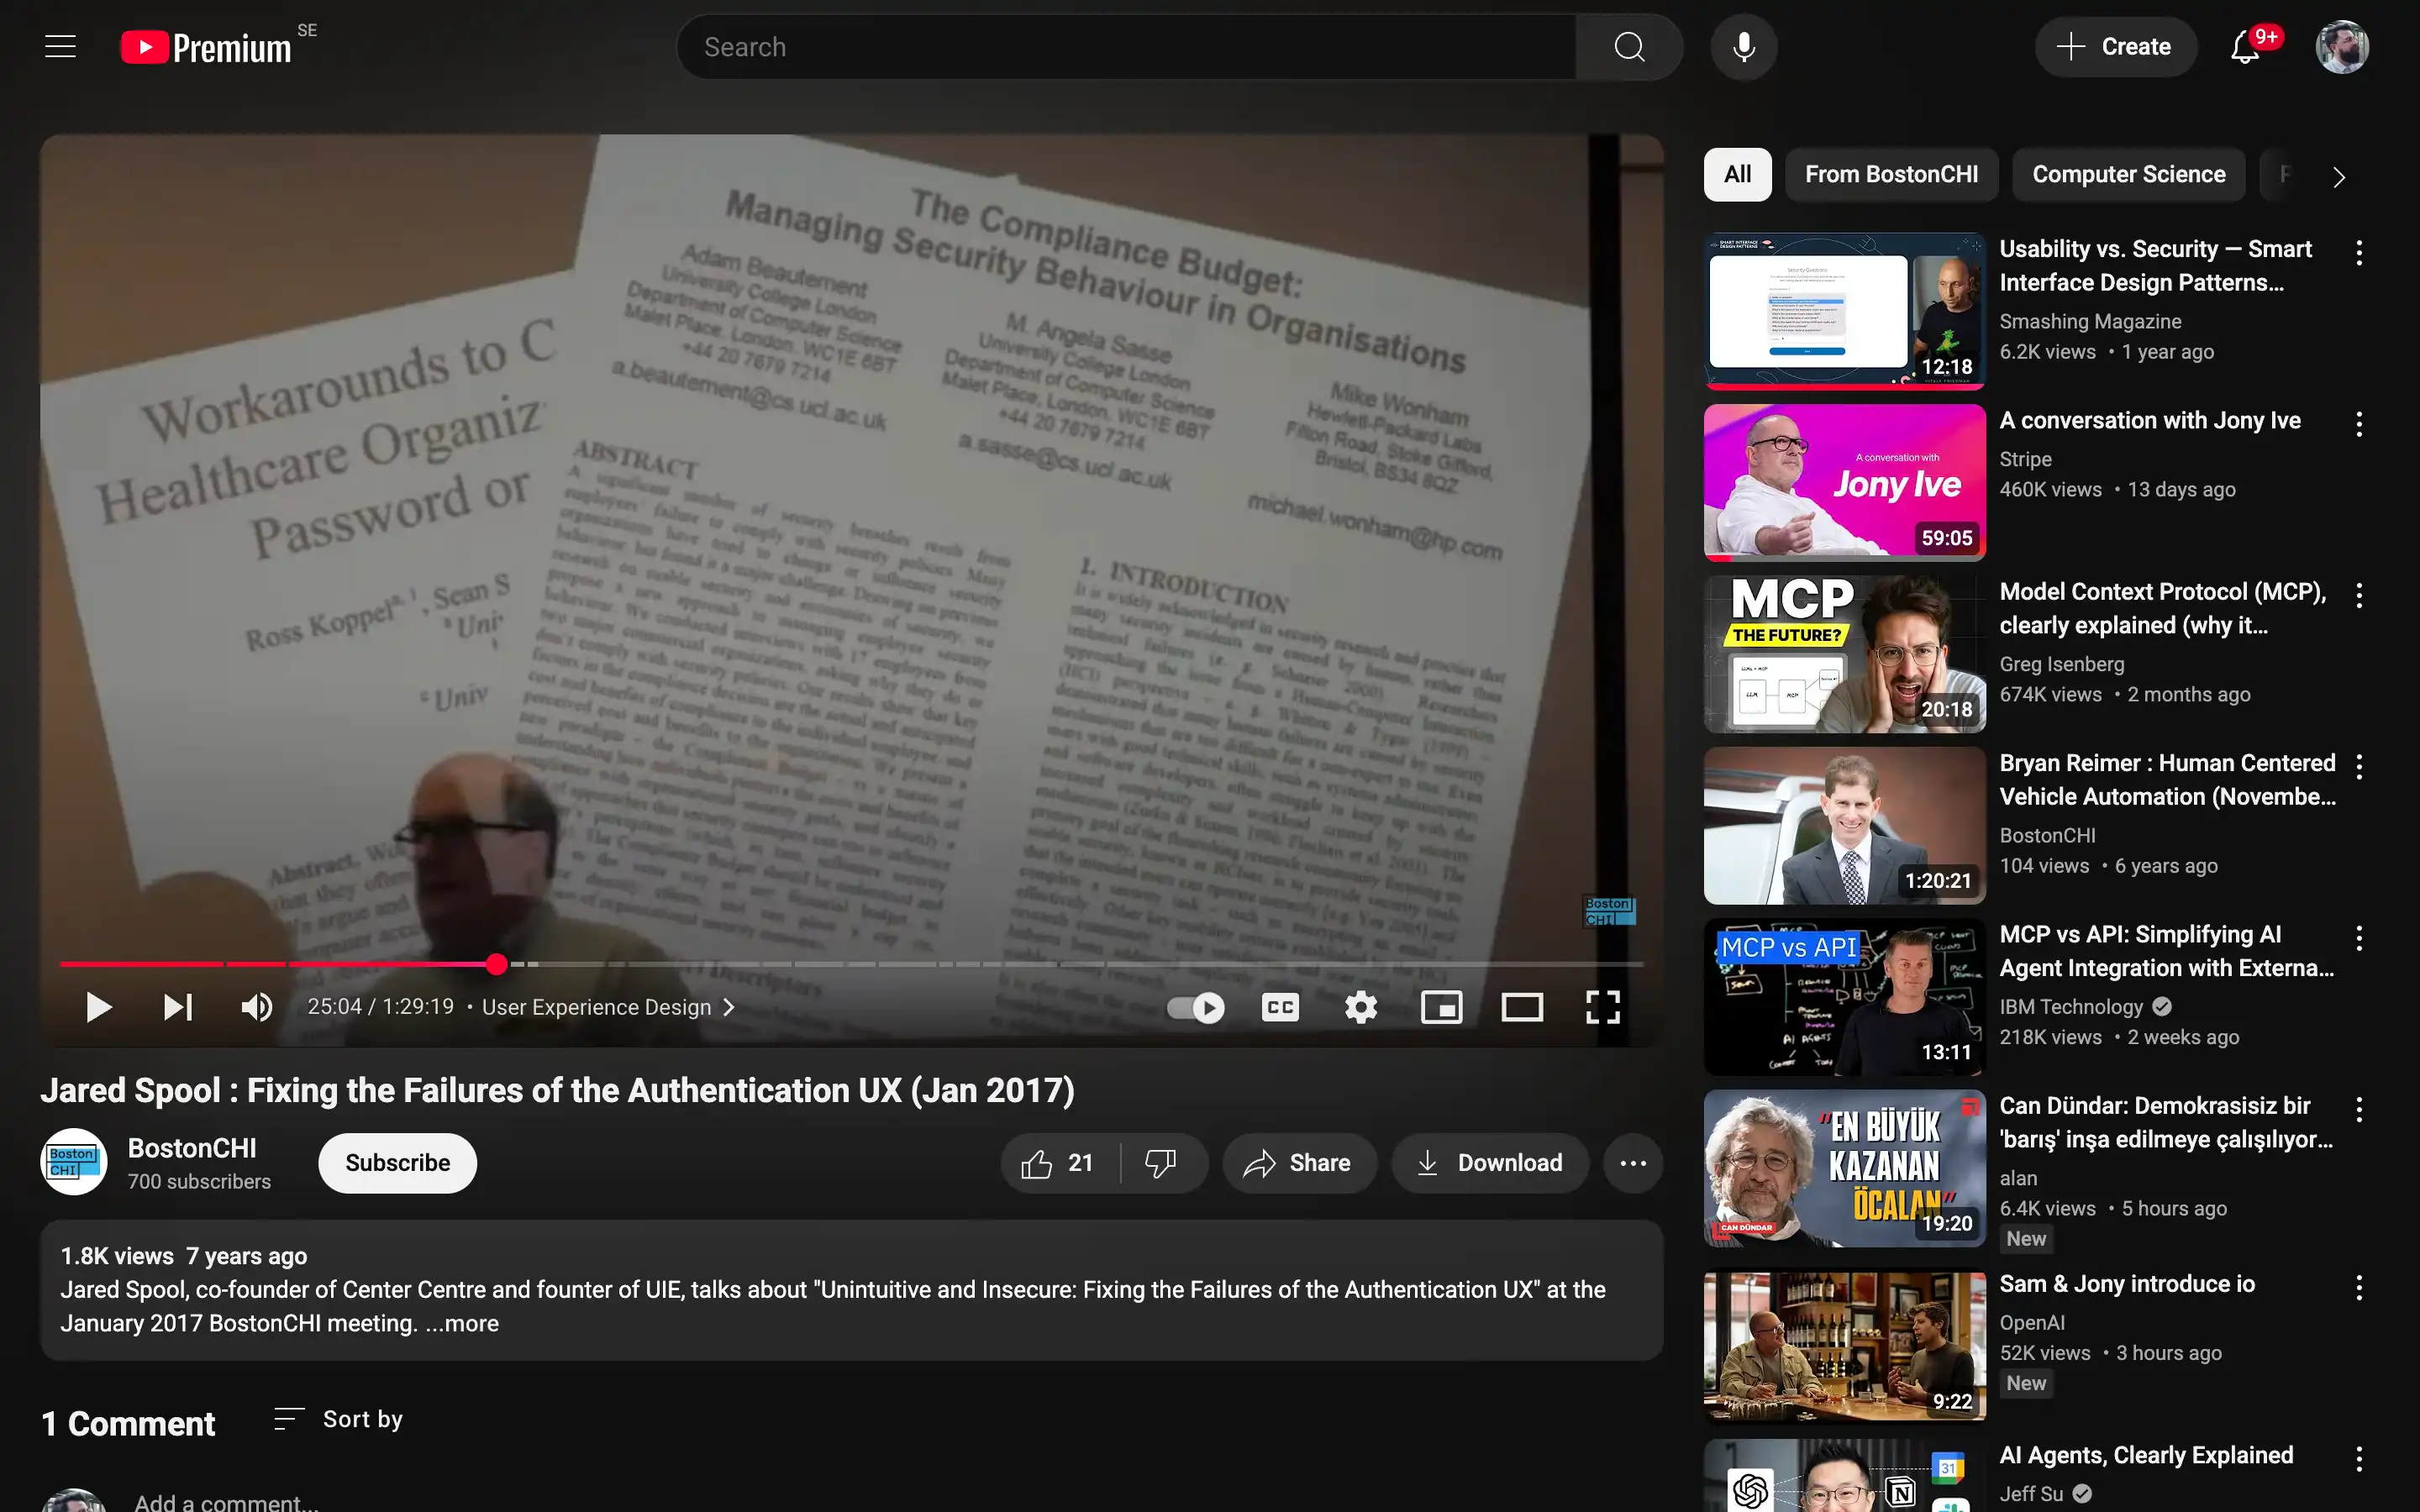Screen dimensions: 2420x1512
Task: Toggle the autoplay switch
Action: [1196, 1007]
